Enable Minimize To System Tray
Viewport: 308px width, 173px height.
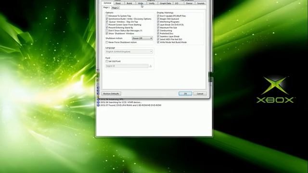[x=107, y=16]
